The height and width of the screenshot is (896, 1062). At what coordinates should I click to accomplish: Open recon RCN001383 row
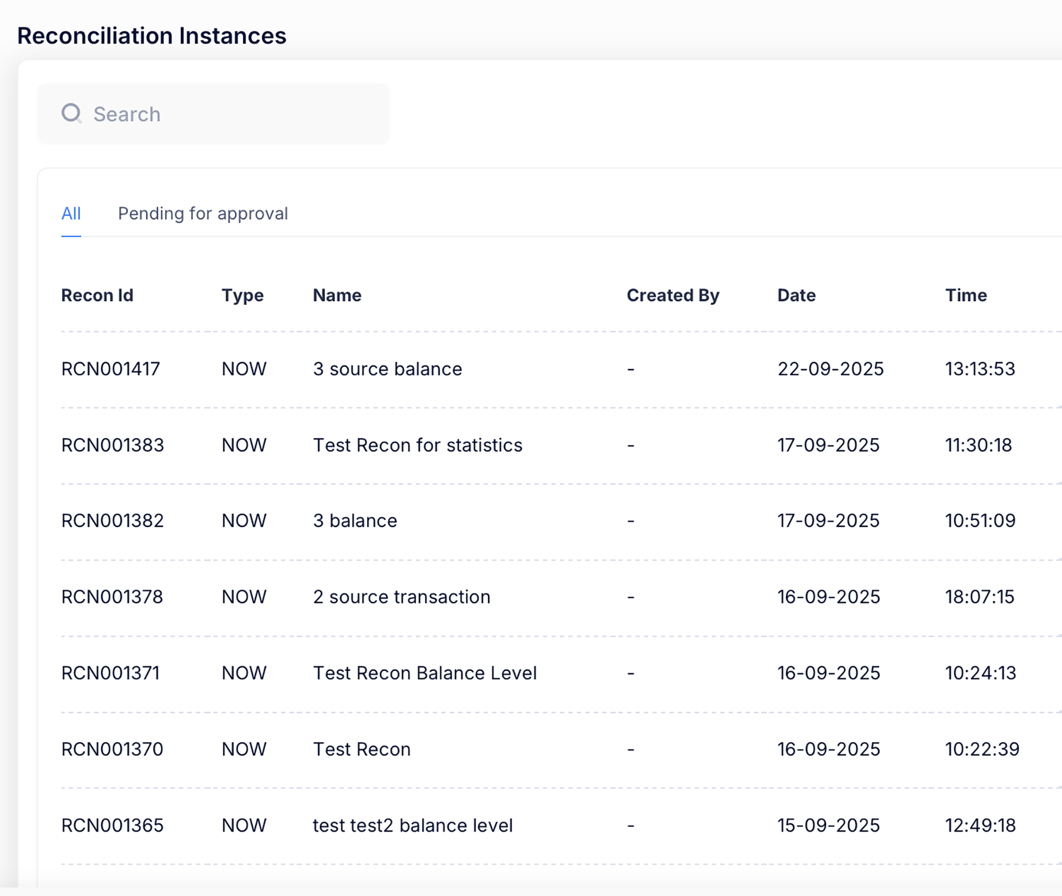click(x=112, y=445)
